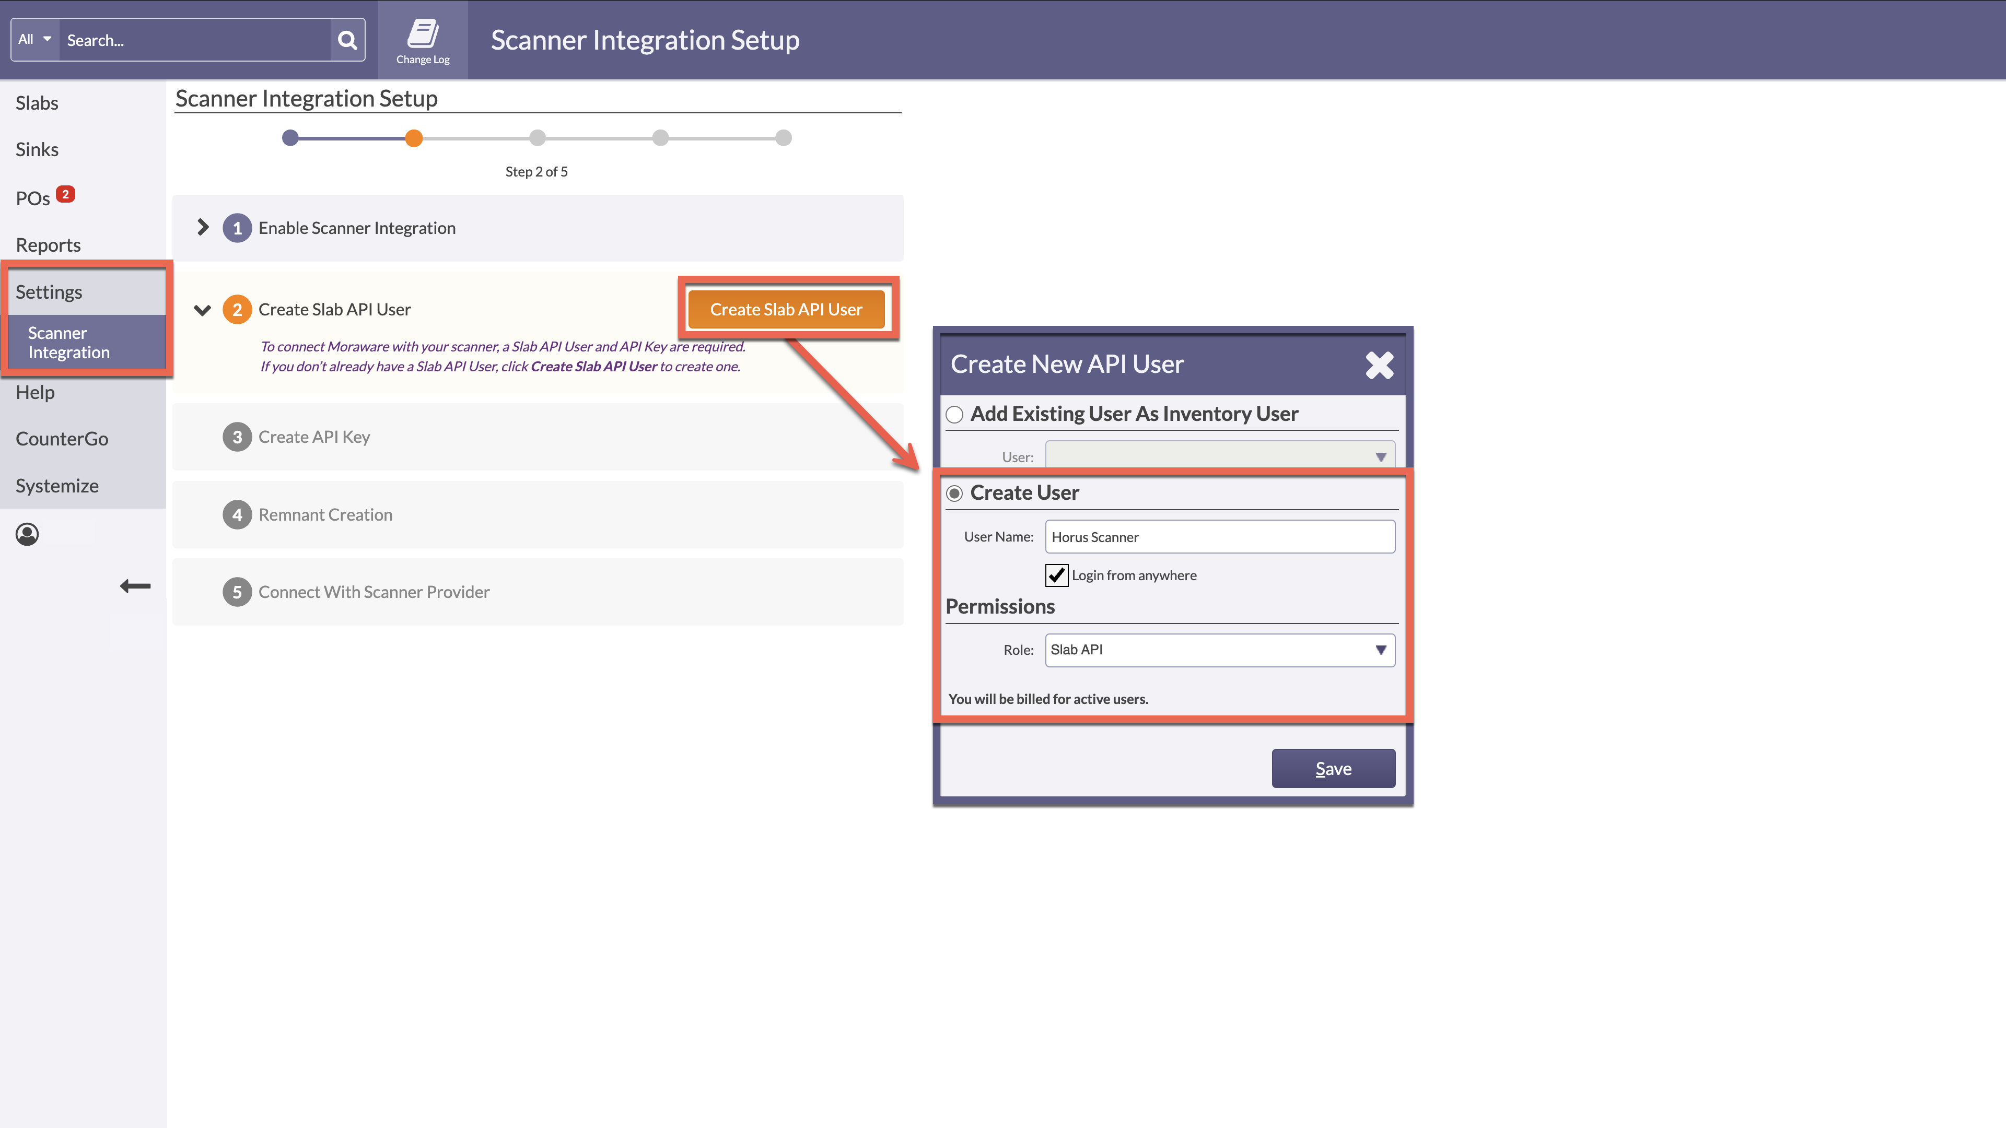Close the Create New API User dialog
Image resolution: width=2006 pixels, height=1128 pixels.
[x=1379, y=365]
